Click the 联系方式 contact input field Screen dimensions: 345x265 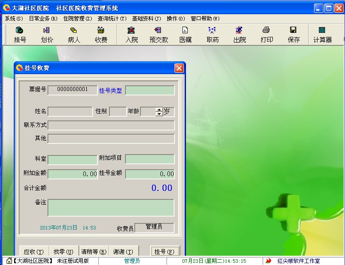point(111,125)
